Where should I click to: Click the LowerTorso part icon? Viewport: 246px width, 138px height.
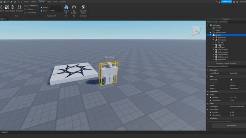click(x=216, y=59)
